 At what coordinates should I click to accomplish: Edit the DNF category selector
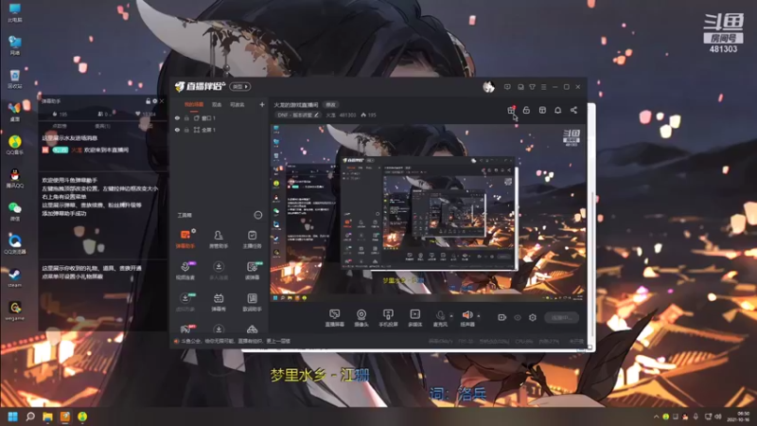click(298, 115)
